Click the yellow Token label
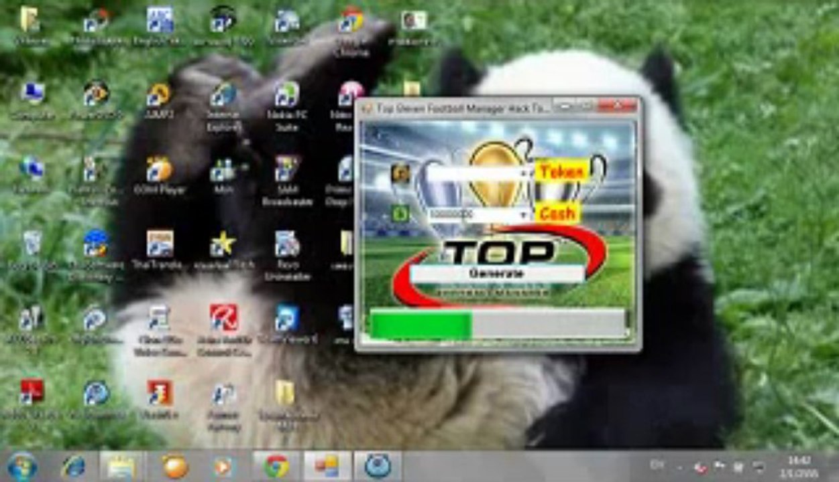The height and width of the screenshot is (482, 839). (562, 171)
